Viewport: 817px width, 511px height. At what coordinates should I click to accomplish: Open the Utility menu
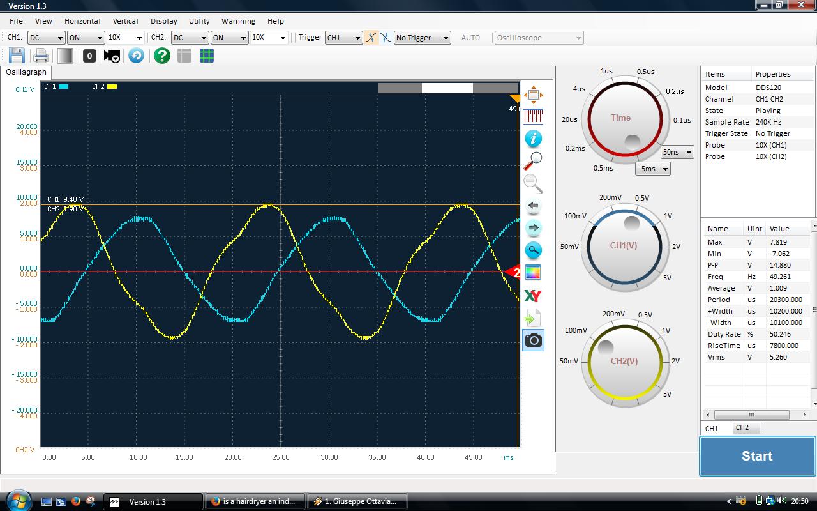point(199,21)
